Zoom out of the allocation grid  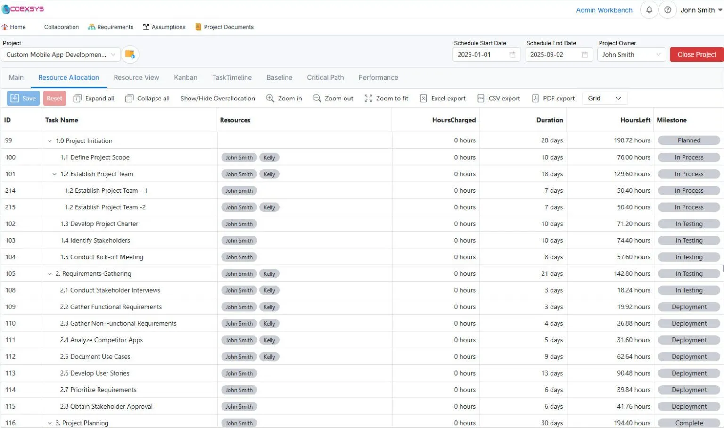coord(333,98)
